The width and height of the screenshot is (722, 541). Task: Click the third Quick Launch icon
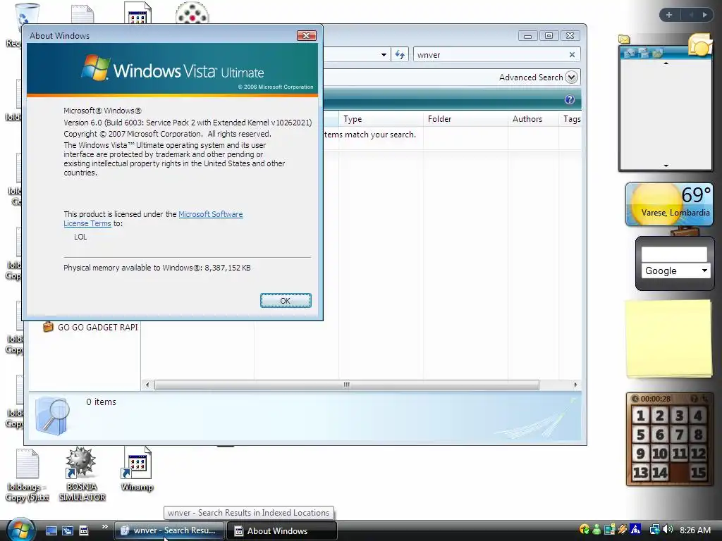pyautogui.click(x=84, y=530)
